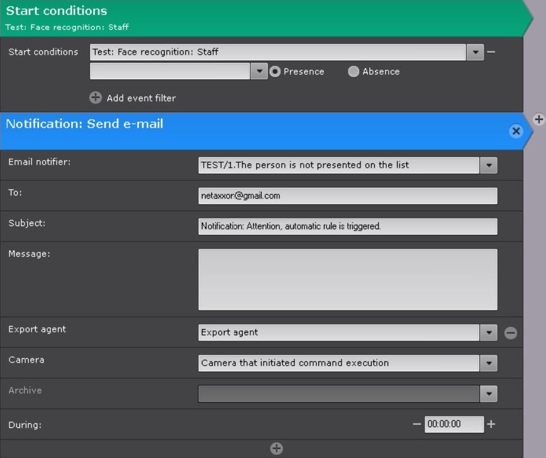Image resolution: width=546 pixels, height=458 pixels.
Task: Remove the Send e-mail notification action
Action: coord(516,131)
